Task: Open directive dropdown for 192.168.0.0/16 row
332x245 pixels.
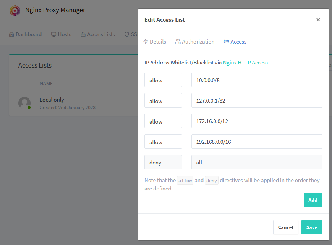Action: [163, 142]
